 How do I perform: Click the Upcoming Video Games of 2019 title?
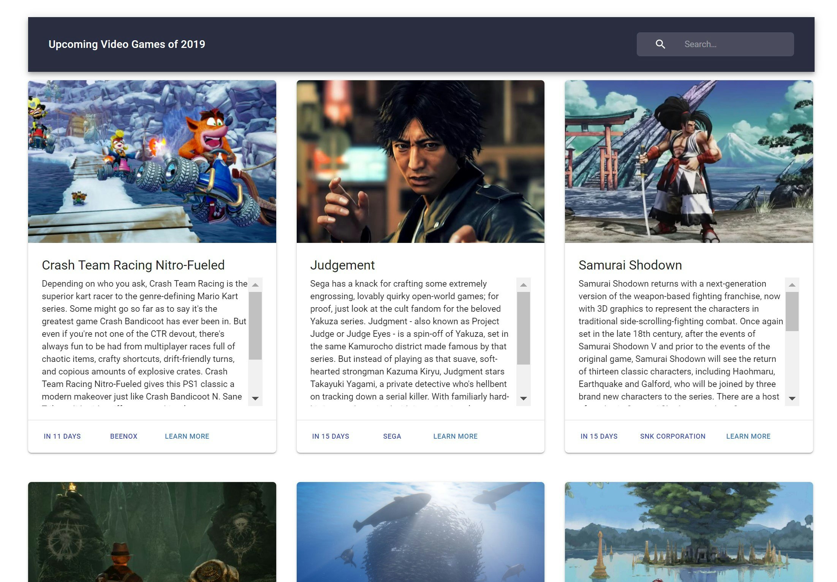click(x=127, y=44)
